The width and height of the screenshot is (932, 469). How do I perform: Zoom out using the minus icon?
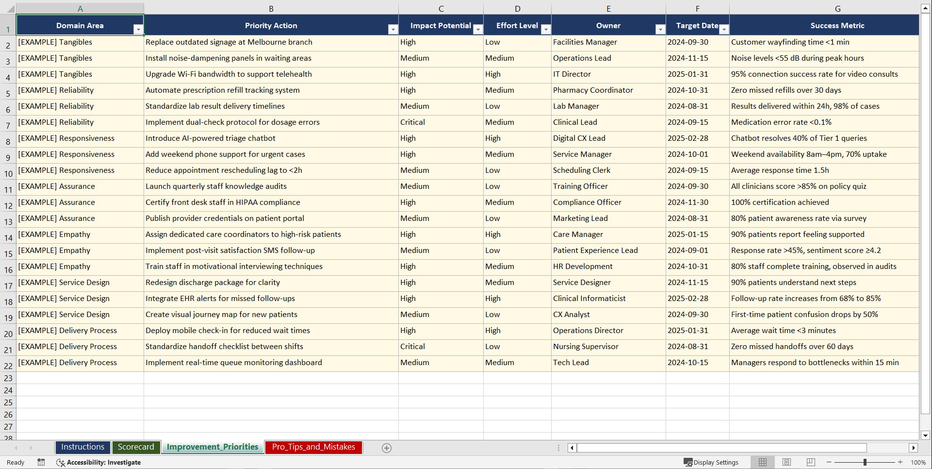click(829, 462)
